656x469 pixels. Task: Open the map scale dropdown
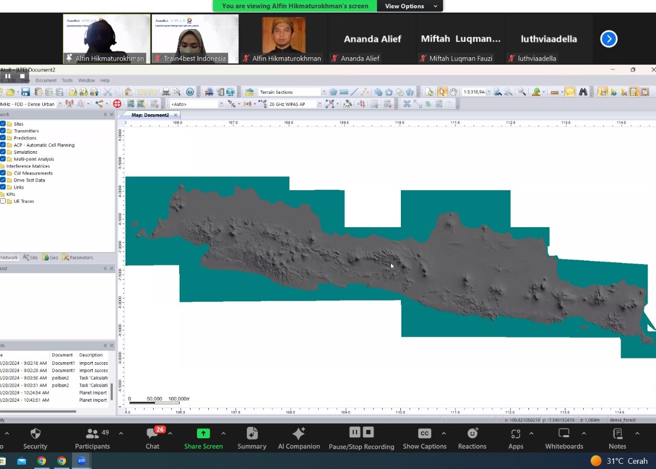point(488,92)
